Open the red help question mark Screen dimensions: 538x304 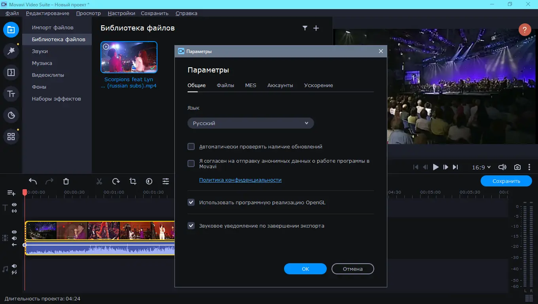point(525,30)
